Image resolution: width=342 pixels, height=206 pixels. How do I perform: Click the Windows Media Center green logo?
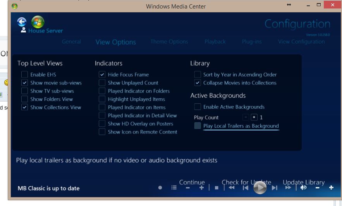[x=38, y=22]
